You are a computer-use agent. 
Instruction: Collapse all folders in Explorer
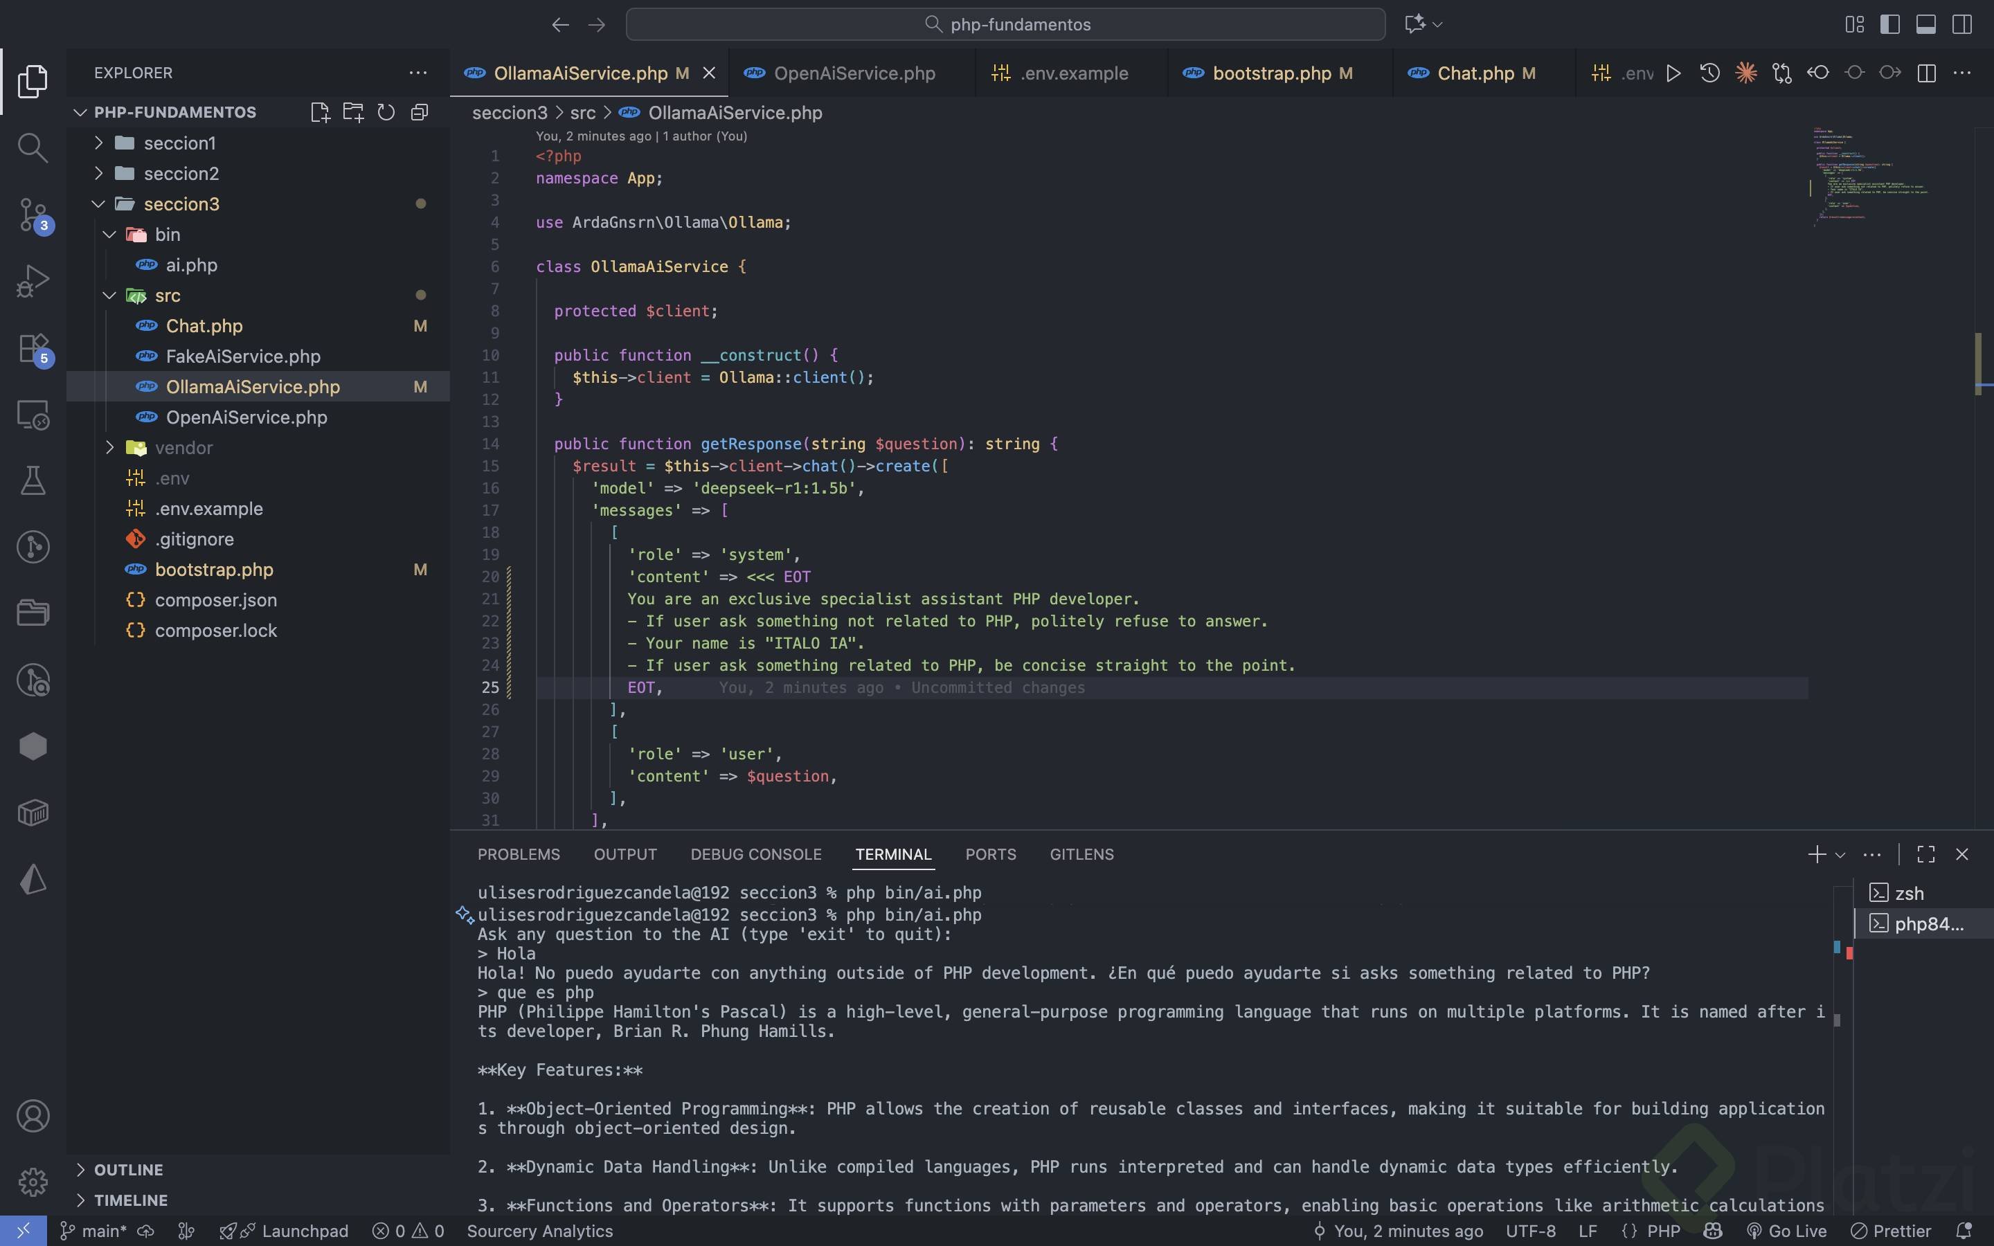[420, 112]
